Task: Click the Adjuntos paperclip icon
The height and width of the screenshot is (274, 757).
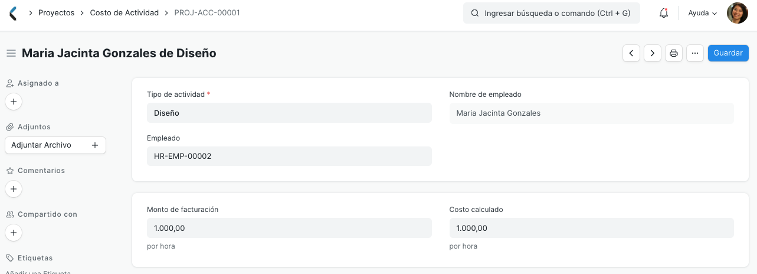Action: 10,127
